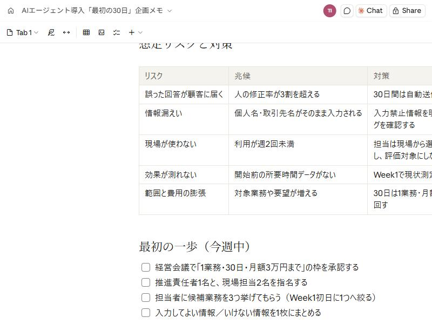Image resolution: width=432 pixels, height=324 pixels.
Task: Click cell '現場が使わない'
Action: tap(184, 150)
